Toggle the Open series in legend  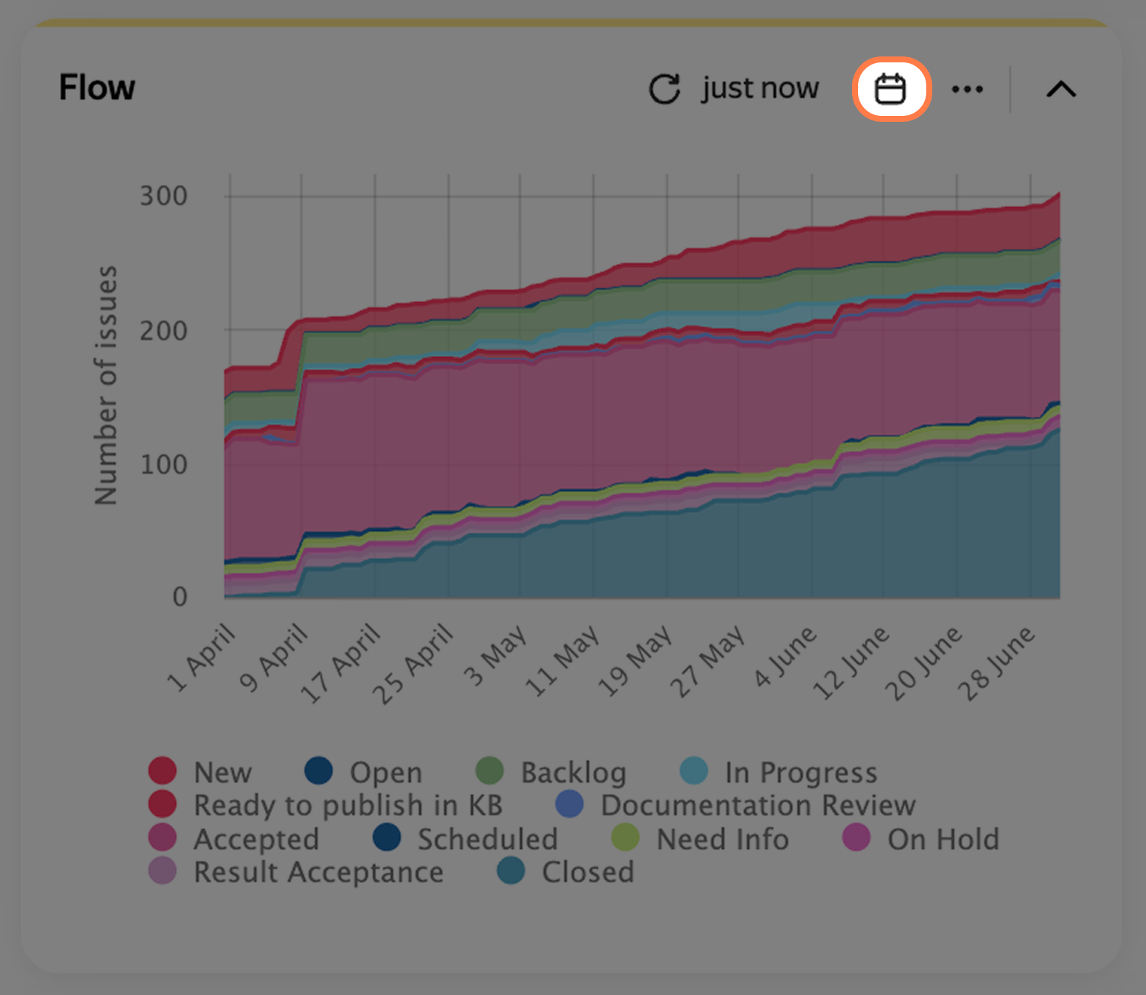(x=364, y=771)
